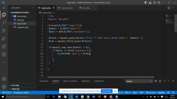Click the tabnine starter status item
177x99 pixels.
(21, 93)
